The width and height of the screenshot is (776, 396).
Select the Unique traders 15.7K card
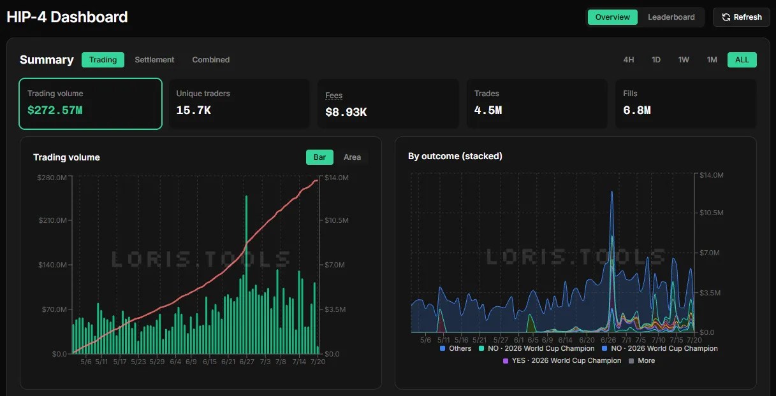(x=239, y=104)
